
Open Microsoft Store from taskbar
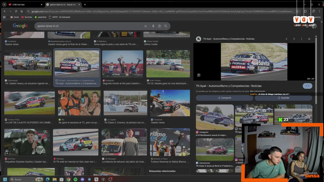pos(61,179)
